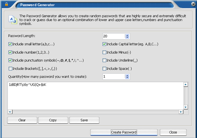This screenshot has height=138, width=197.
Task: Click Create Password button
Action: [123, 132]
